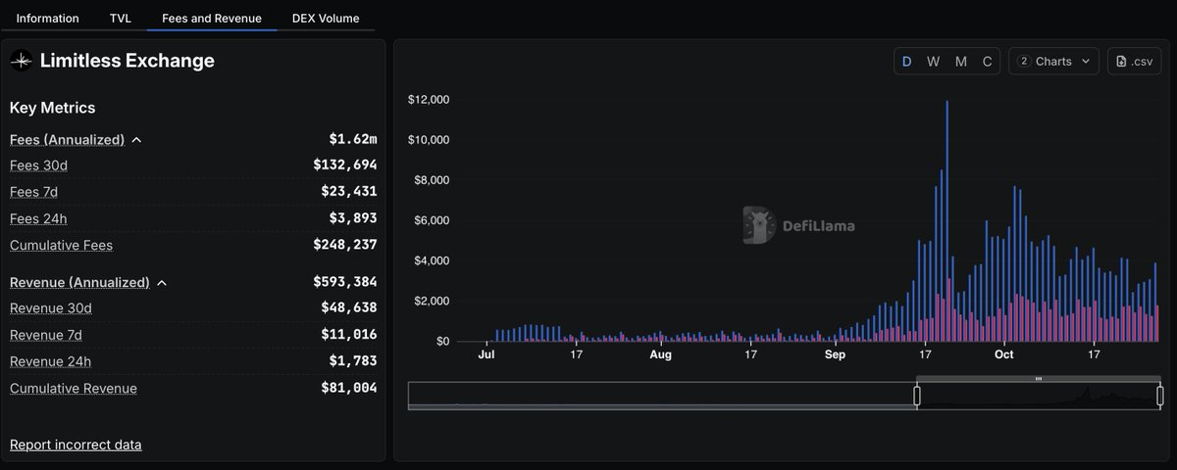Open the Charts dropdown menu
This screenshot has height=470, width=1177.
click(x=1053, y=62)
